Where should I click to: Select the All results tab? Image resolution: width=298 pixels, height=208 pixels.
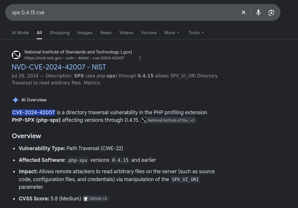pyautogui.click(x=39, y=33)
